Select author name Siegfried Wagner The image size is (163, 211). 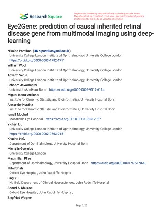click(20, 198)
